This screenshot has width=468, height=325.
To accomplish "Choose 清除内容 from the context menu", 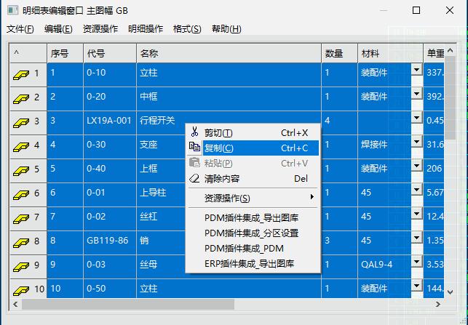I will (253, 179).
